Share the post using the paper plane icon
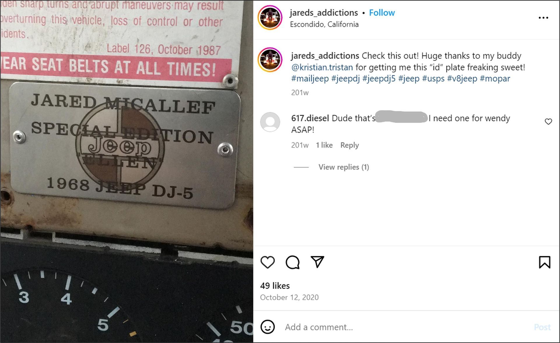This screenshot has width=560, height=343. 317,262
